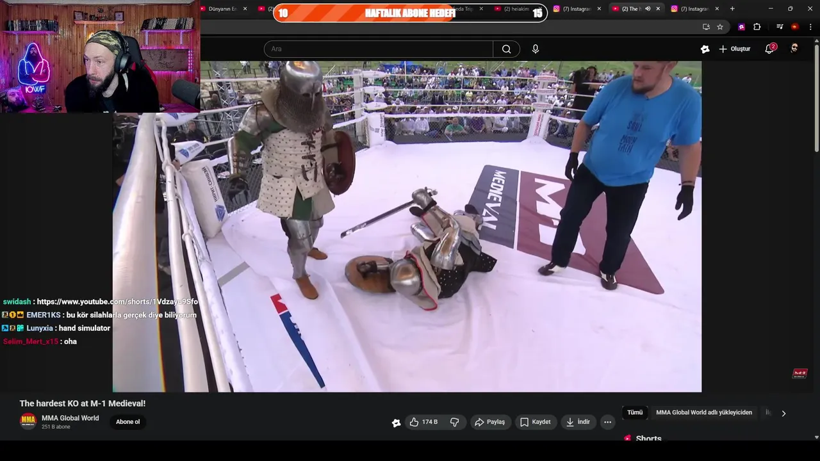The height and width of the screenshot is (461, 820).
Task: Switch to the last Instagram tab
Action: coord(694,9)
